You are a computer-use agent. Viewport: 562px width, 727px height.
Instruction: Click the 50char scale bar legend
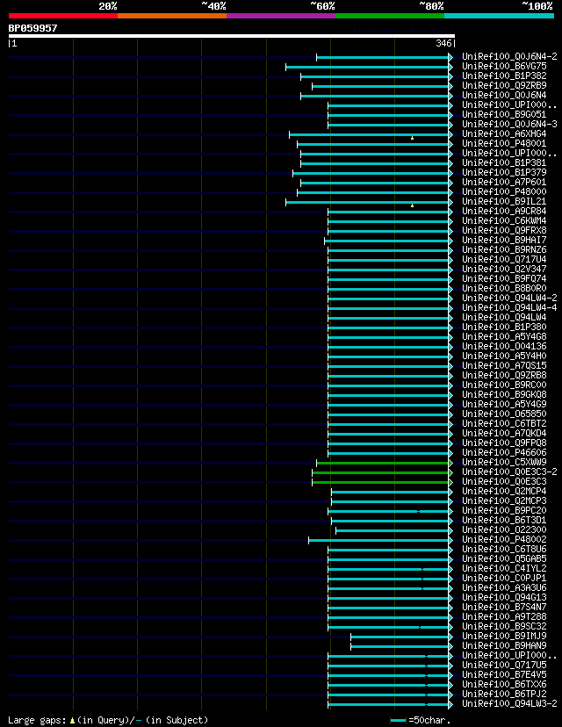click(x=421, y=721)
